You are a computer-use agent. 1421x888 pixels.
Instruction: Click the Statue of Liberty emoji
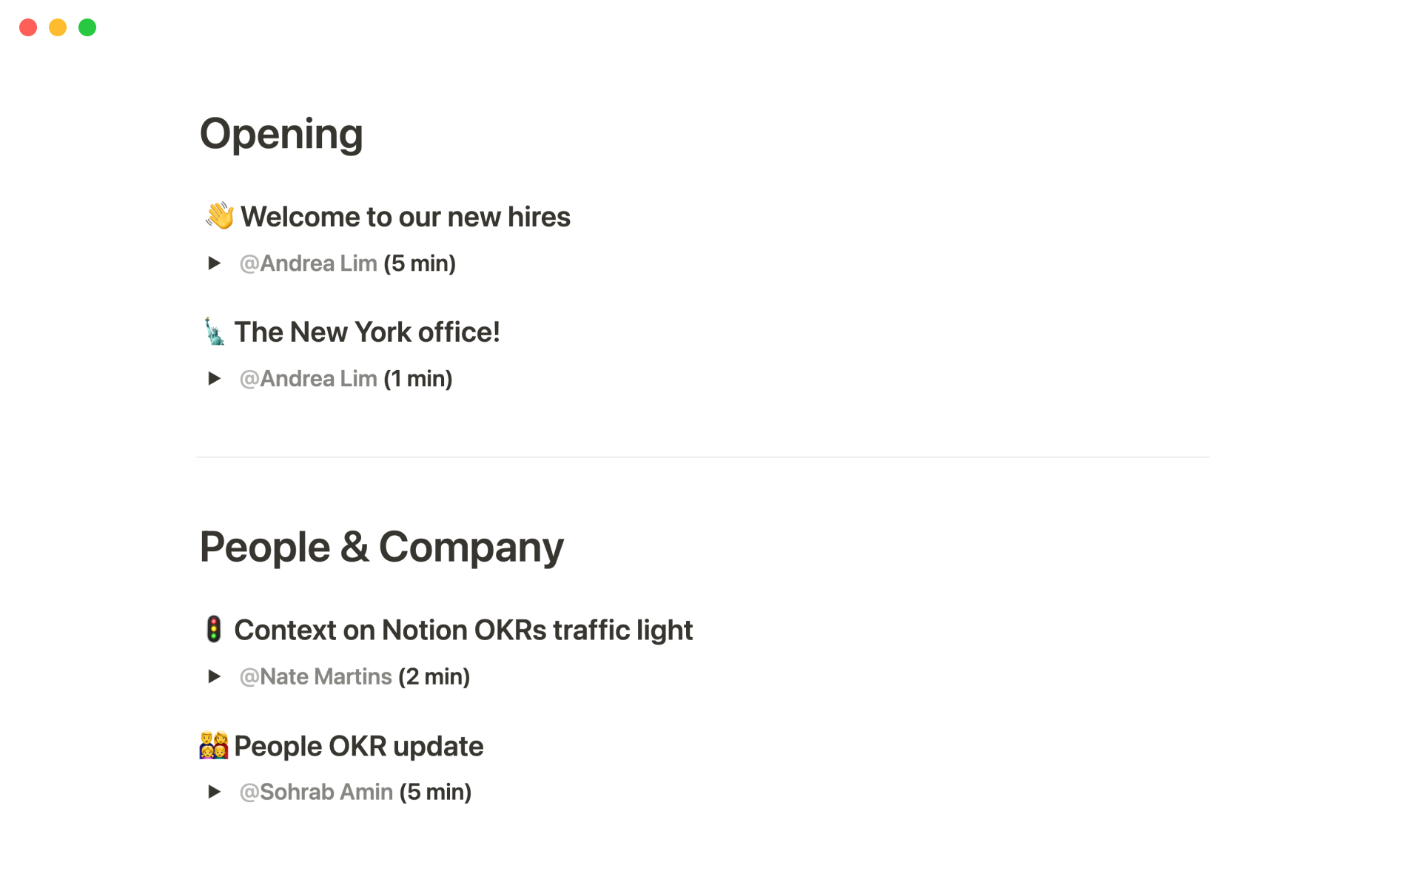tap(214, 332)
